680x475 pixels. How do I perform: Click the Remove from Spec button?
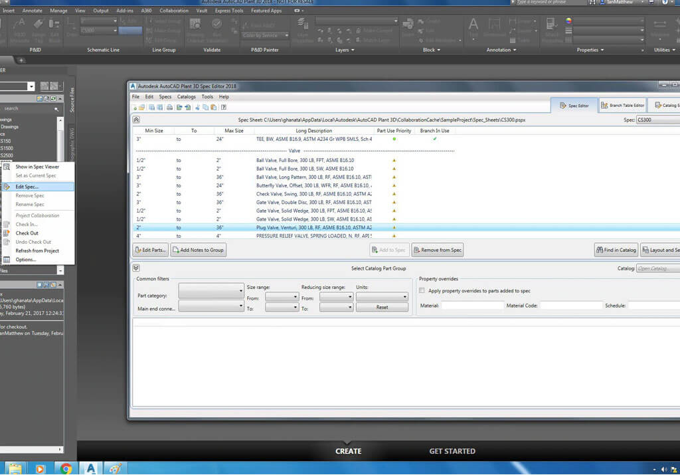tap(438, 250)
